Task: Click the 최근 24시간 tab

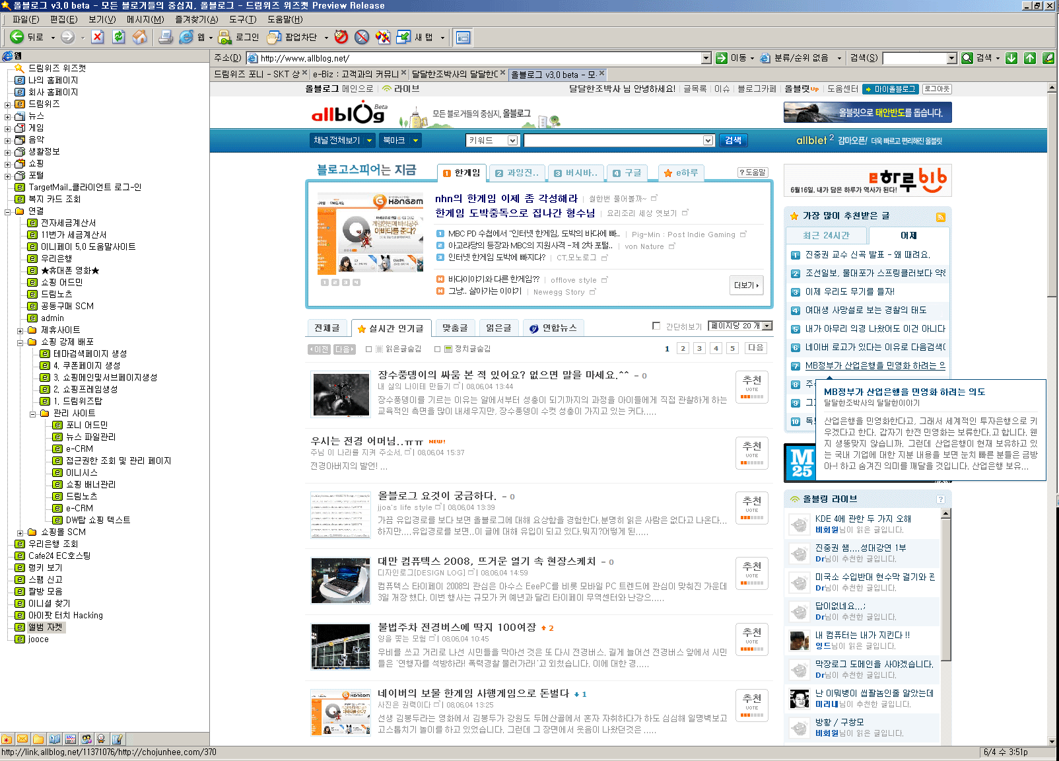Action: [826, 235]
